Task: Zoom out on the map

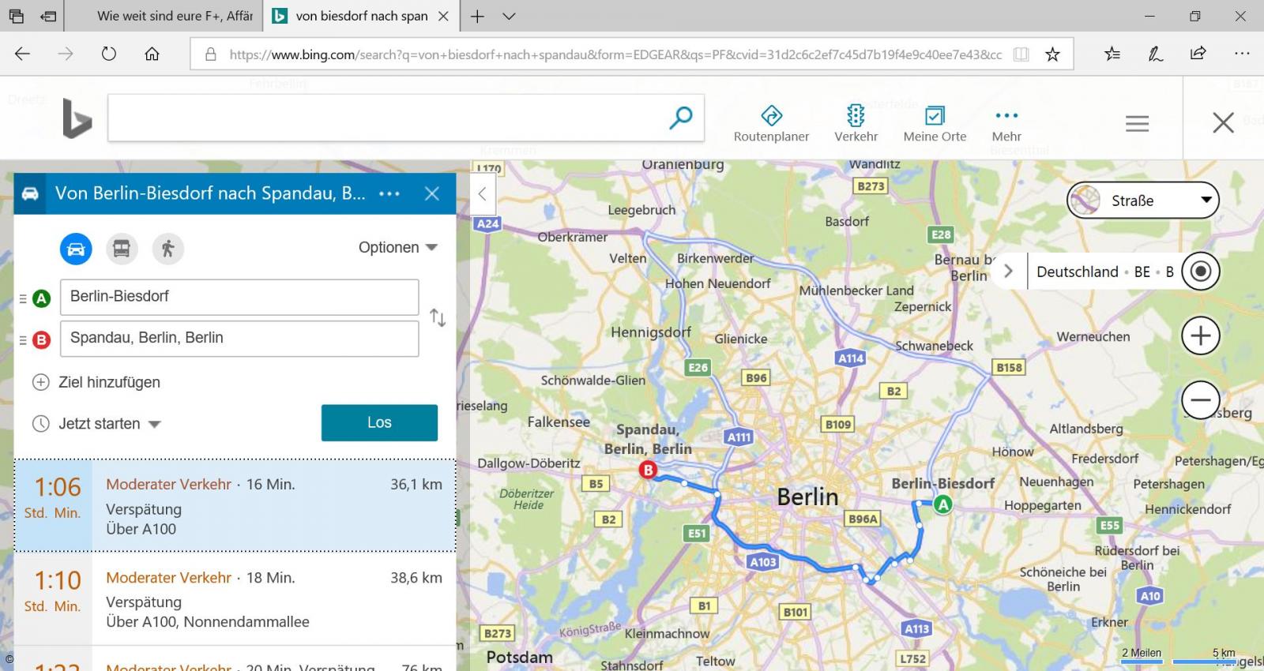Action: coord(1200,400)
